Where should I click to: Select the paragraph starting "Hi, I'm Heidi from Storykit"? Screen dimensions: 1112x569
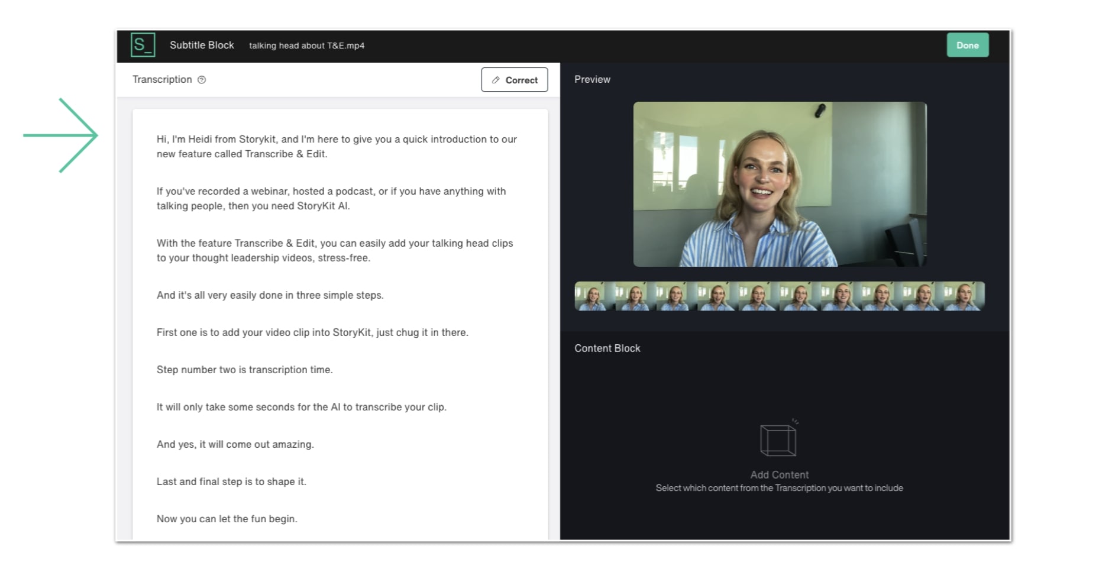click(337, 147)
